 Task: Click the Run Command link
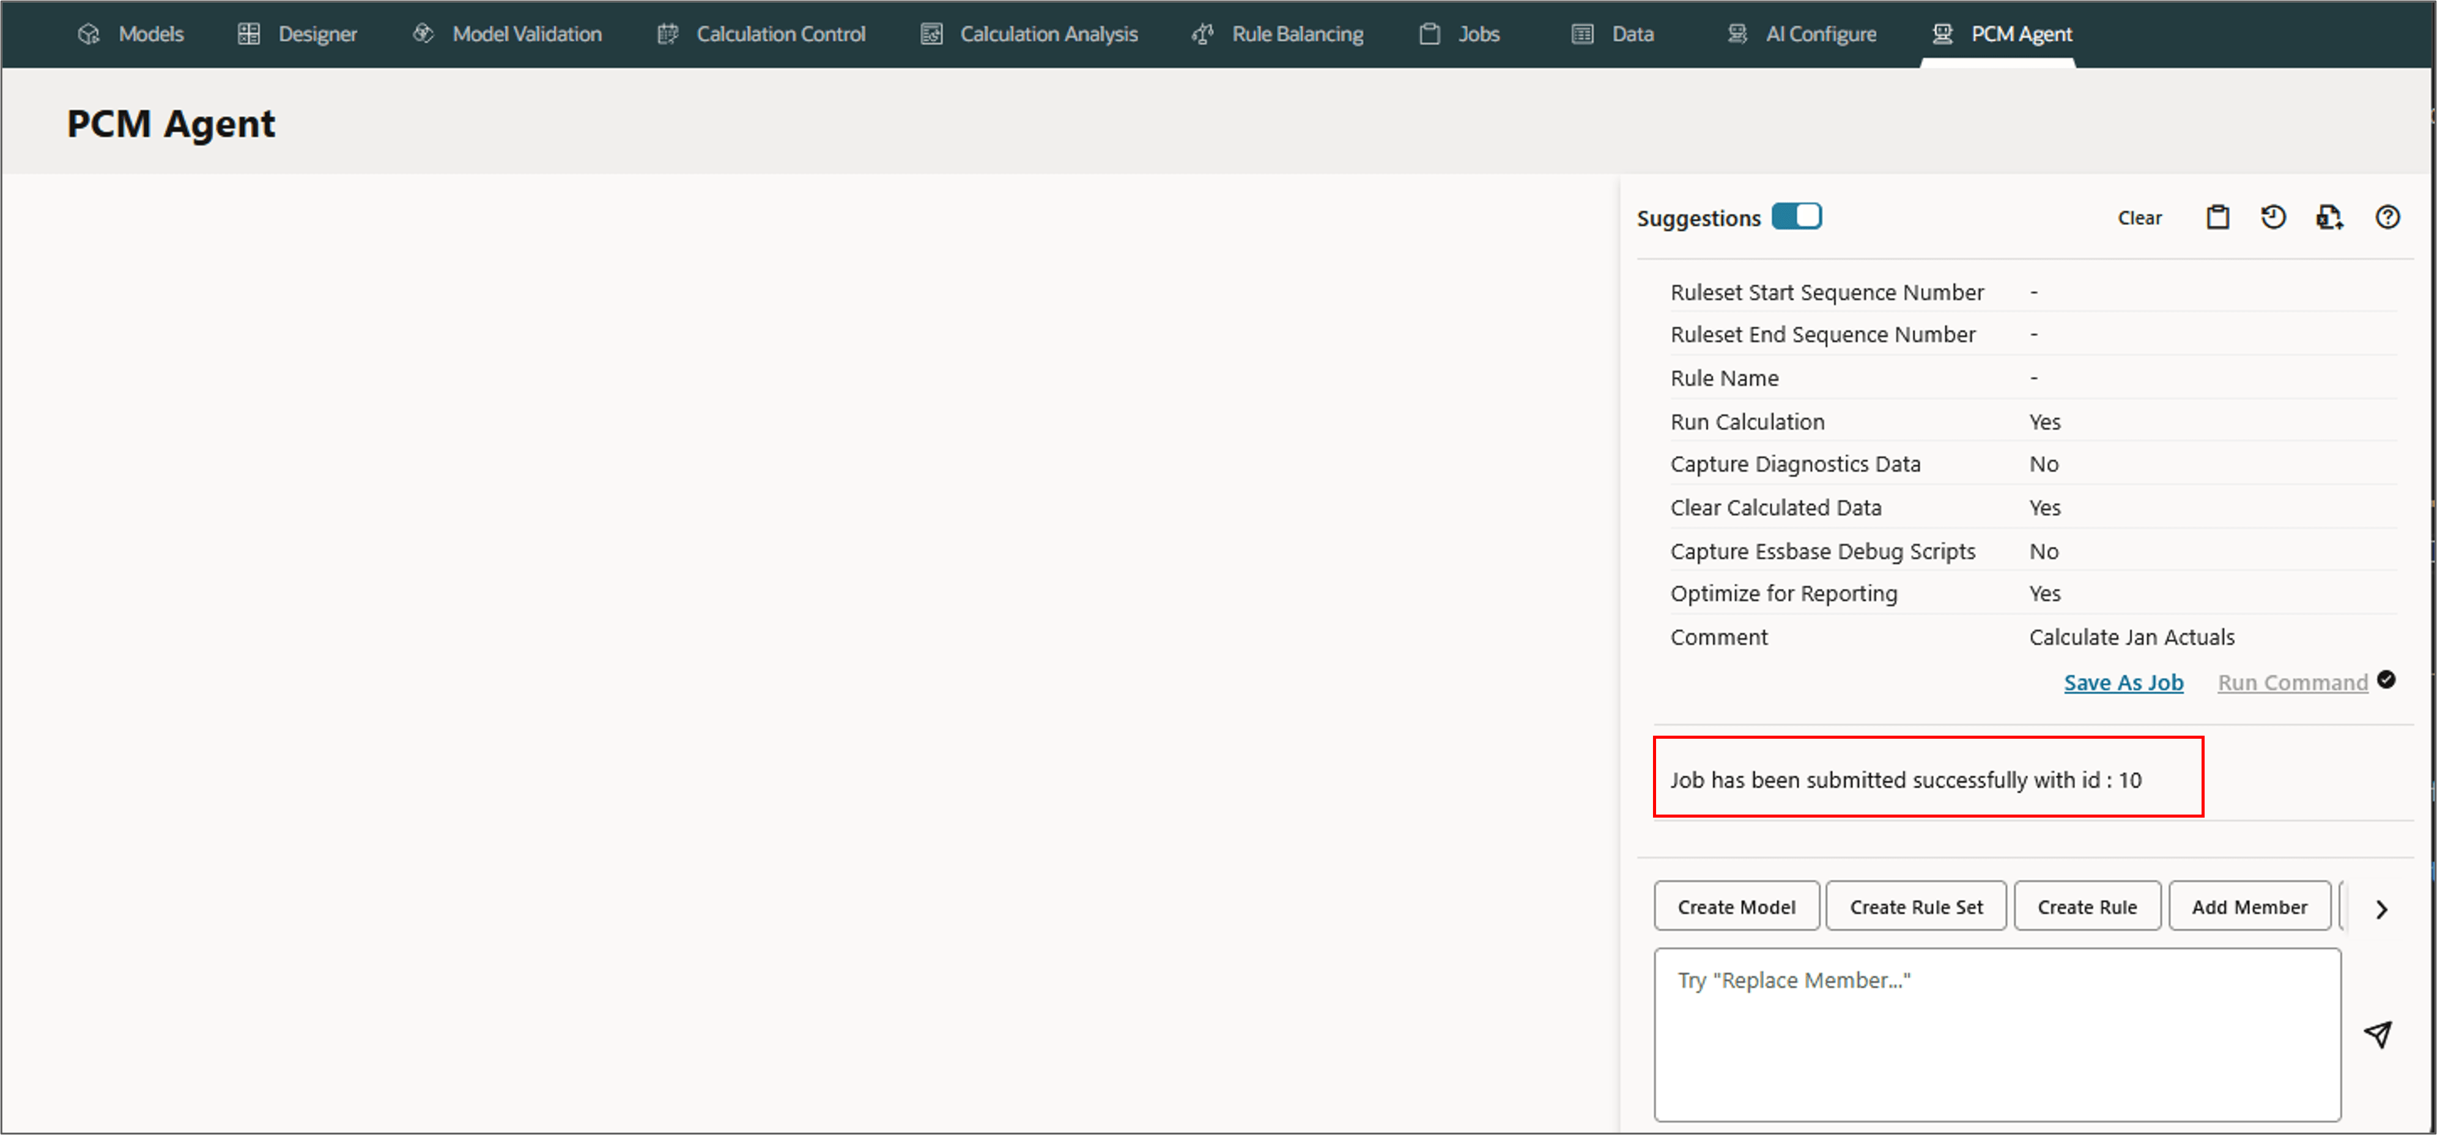(x=2292, y=683)
